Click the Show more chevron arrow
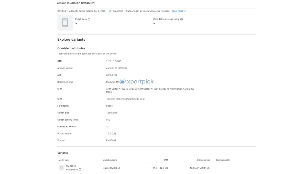This screenshot has width=307, height=174. [x=185, y=11]
